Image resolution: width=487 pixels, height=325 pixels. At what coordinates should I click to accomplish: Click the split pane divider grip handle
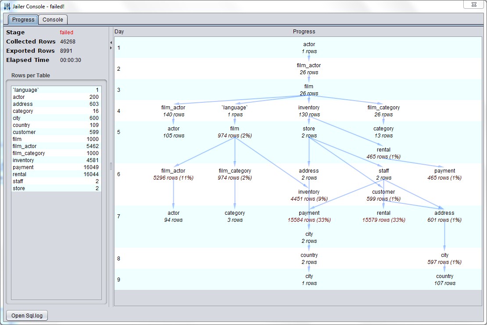click(x=111, y=166)
